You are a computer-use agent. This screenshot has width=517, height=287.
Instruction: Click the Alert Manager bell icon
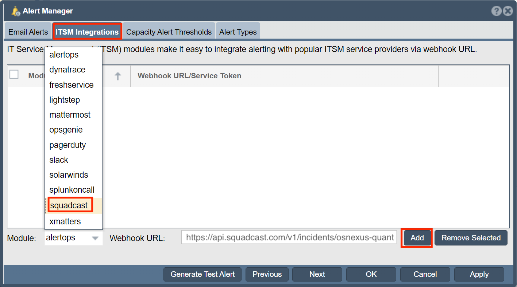click(16, 11)
